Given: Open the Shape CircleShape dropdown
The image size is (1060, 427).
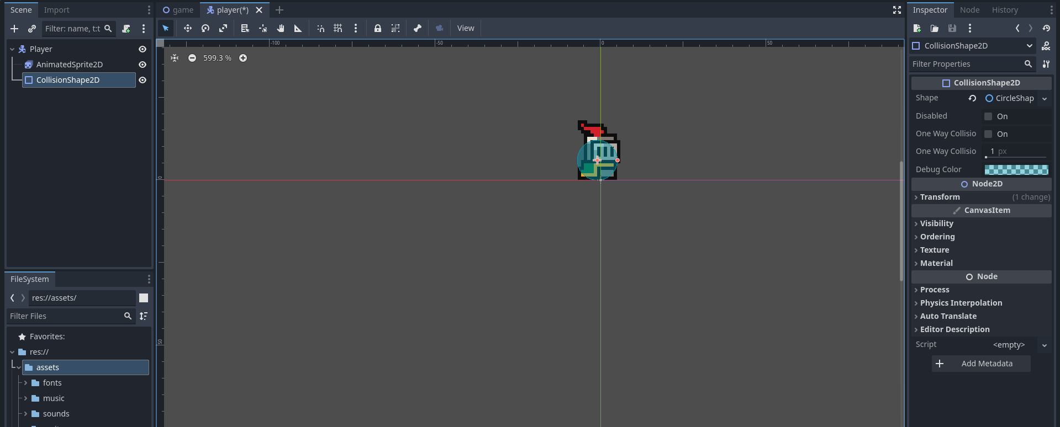Looking at the screenshot, I should [x=1044, y=99].
